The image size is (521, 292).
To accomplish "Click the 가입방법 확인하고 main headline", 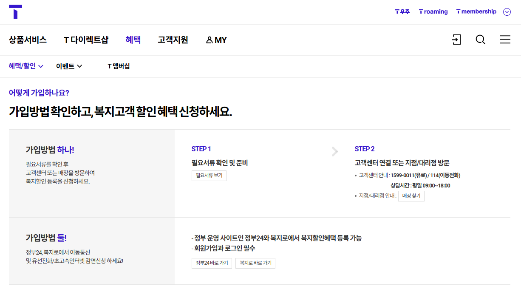I will [x=120, y=112].
